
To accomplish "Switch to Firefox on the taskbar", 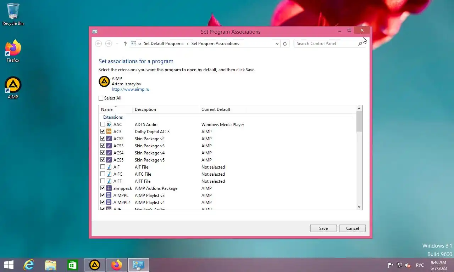I will point(117,265).
